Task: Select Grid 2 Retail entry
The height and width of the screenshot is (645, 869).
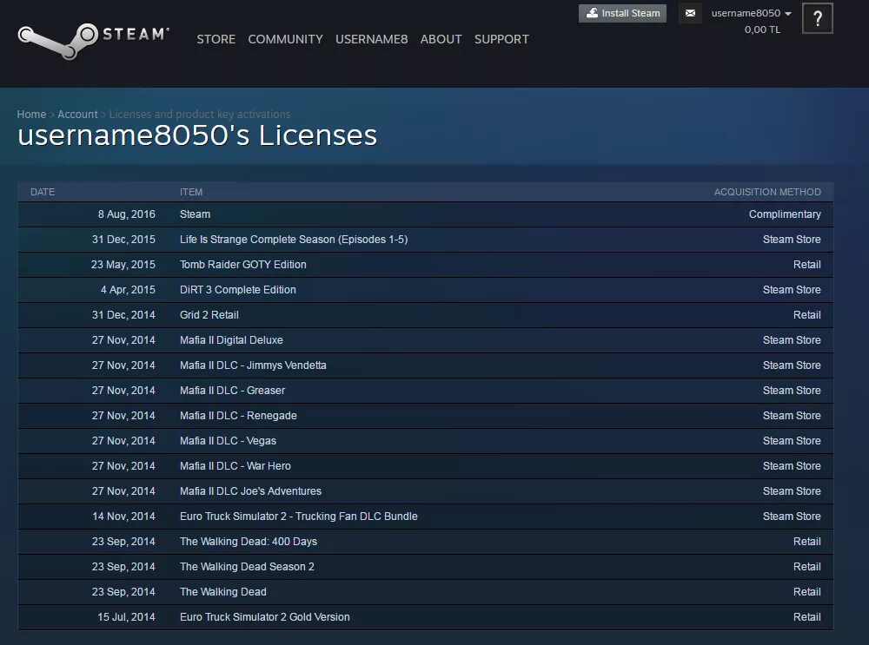Action: pos(209,315)
